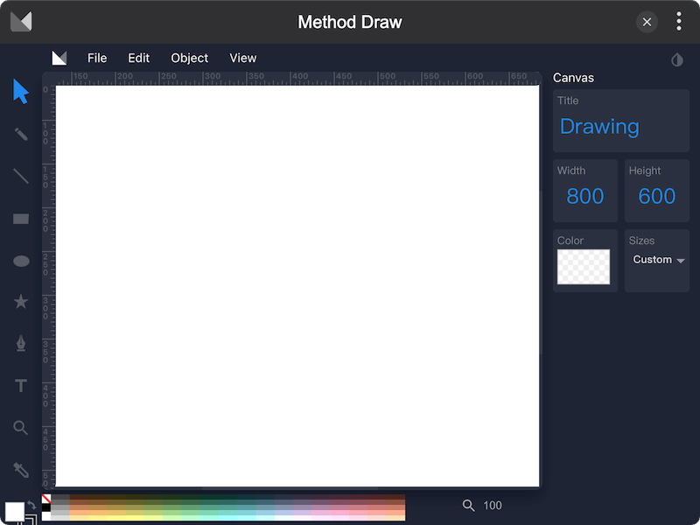The height and width of the screenshot is (525, 700).
Task: Open the View menu
Action: click(x=243, y=58)
